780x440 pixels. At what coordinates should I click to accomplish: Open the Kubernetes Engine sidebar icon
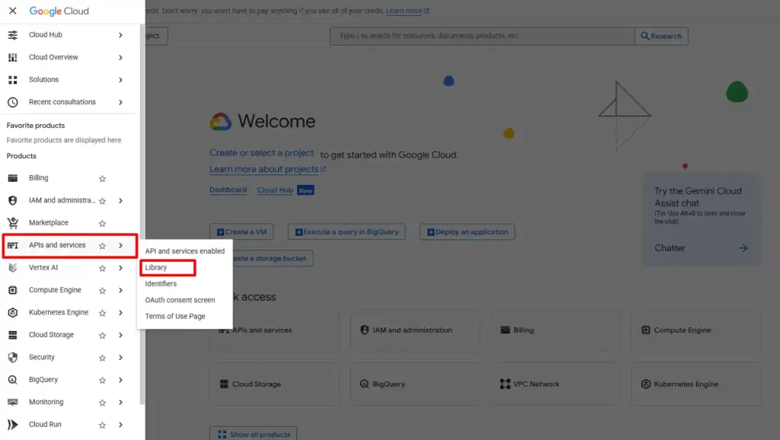[12, 313]
